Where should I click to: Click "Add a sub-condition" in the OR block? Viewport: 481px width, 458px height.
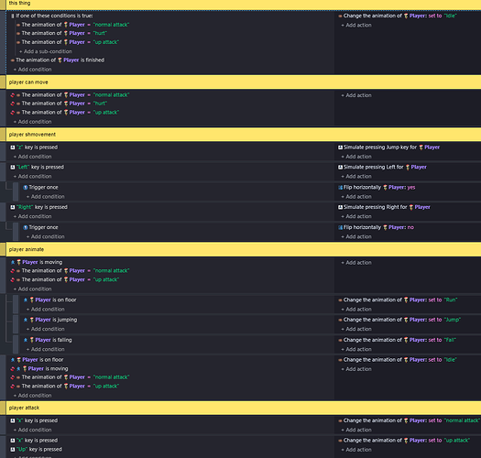pyautogui.click(x=46, y=51)
